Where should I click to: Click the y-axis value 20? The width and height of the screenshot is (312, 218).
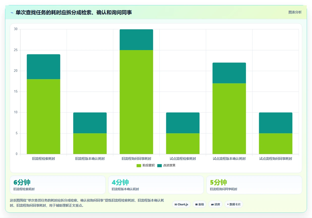click(16, 71)
